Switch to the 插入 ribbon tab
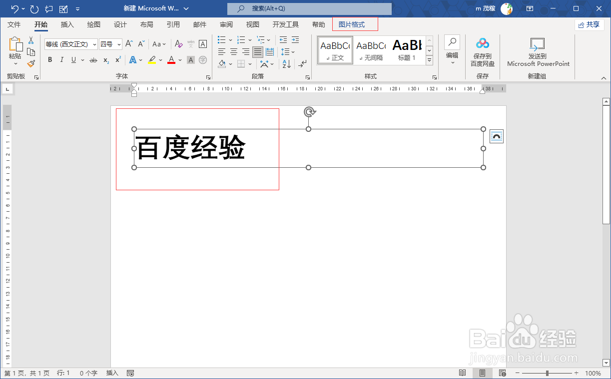This screenshot has width=611, height=379. pos(67,24)
